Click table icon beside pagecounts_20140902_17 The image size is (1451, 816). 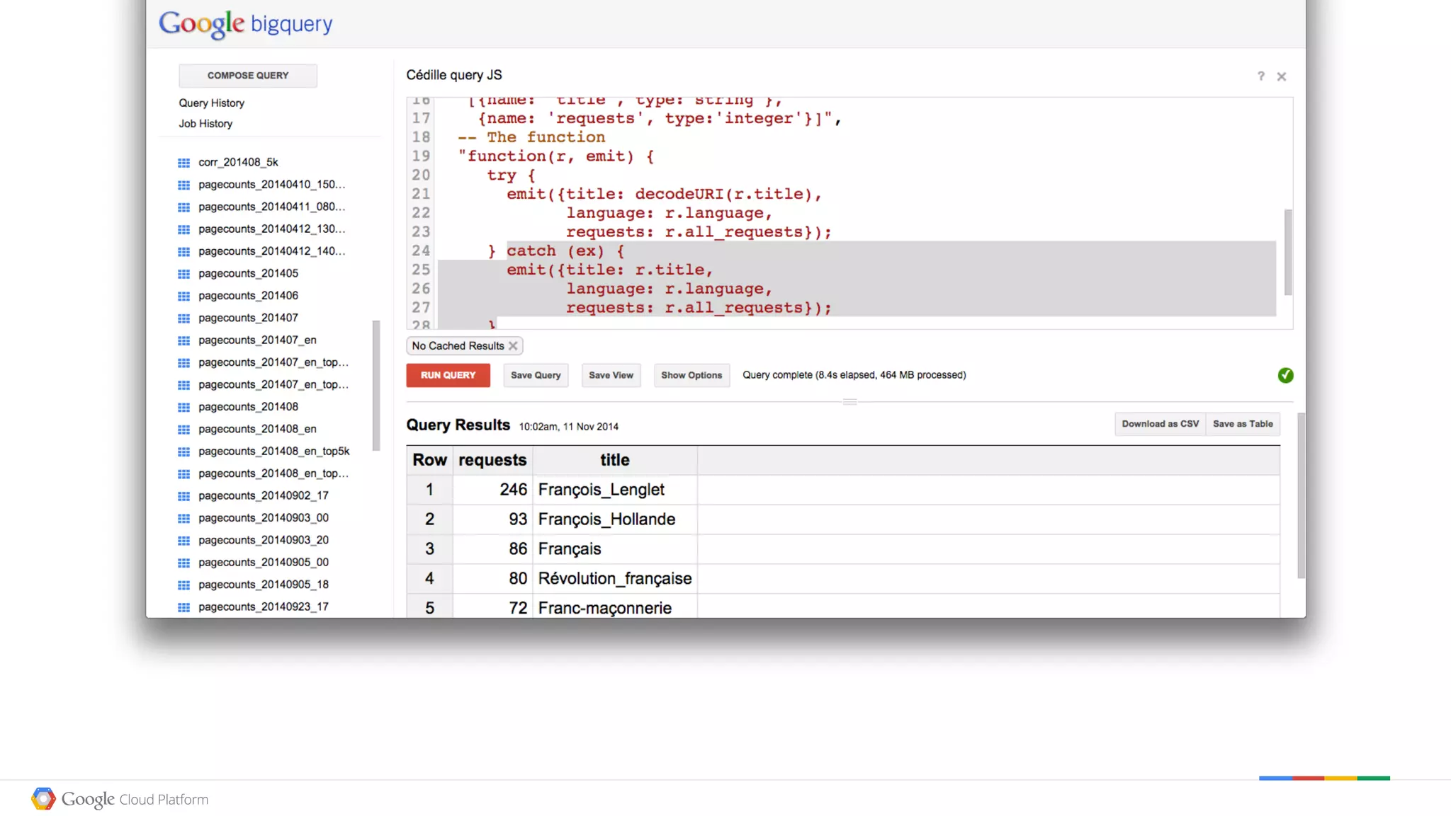click(184, 496)
